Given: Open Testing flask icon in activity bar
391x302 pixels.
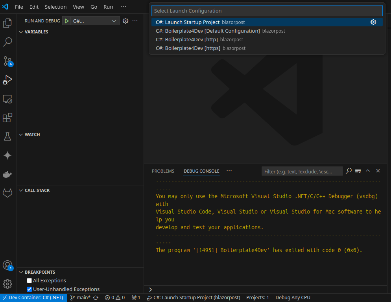Looking at the screenshot, I should click(7, 136).
